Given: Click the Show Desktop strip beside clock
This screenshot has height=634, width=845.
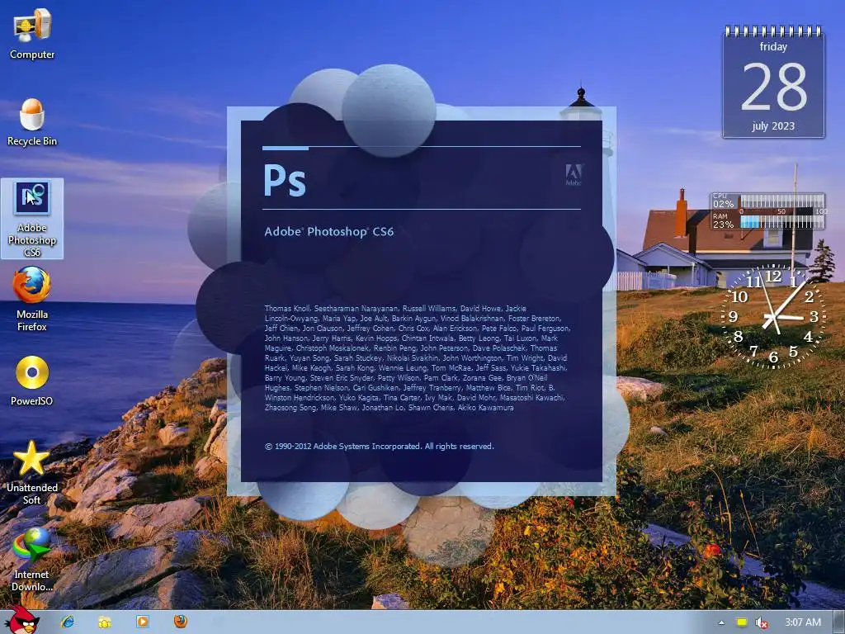Looking at the screenshot, I should pyautogui.click(x=839, y=622).
